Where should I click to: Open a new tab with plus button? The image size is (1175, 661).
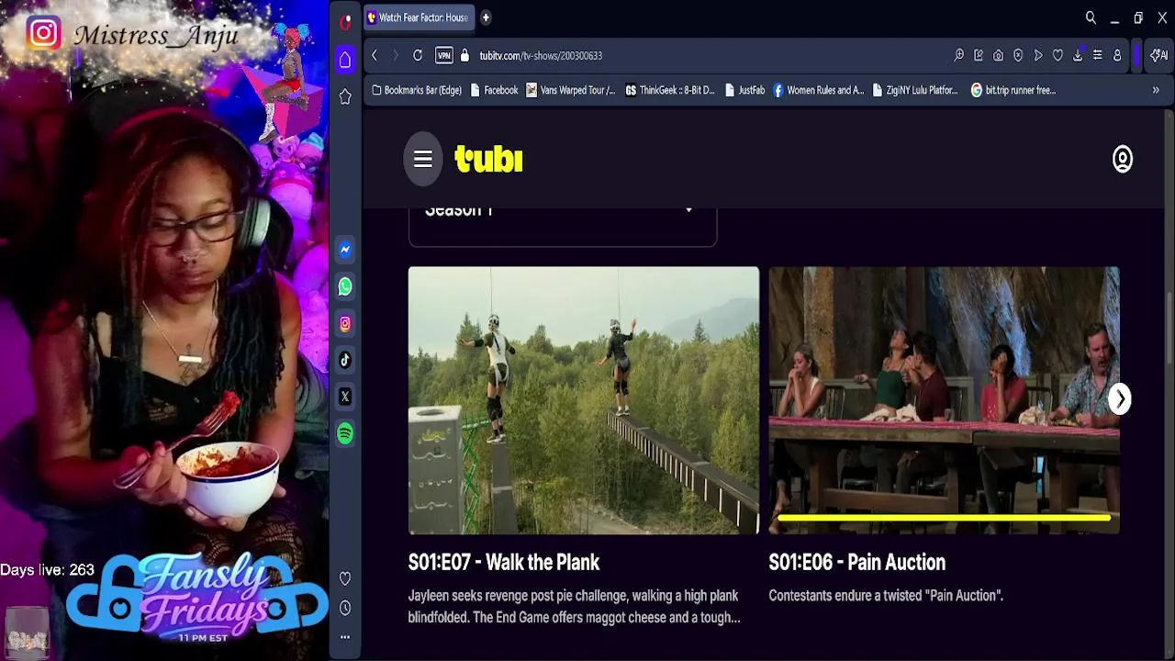click(x=486, y=17)
